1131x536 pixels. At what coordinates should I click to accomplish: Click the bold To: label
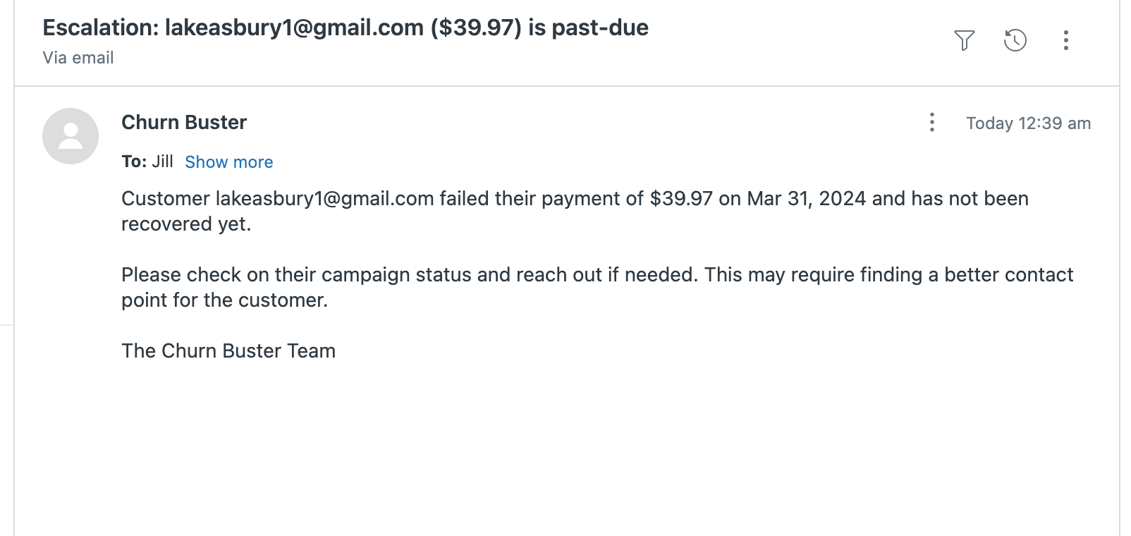[134, 162]
